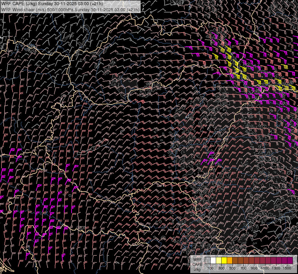This screenshot has width=298, height=274.
Task: Click the 300 tick label on legend
Action: (x=222, y=268)
